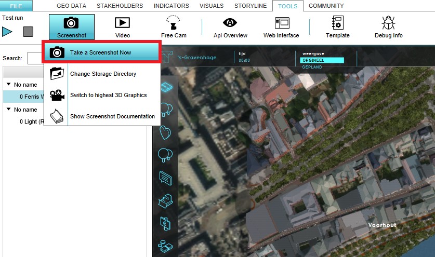Screen dimensions: 435x257
Task: Choose Change Storage Directory
Action: tap(102, 74)
